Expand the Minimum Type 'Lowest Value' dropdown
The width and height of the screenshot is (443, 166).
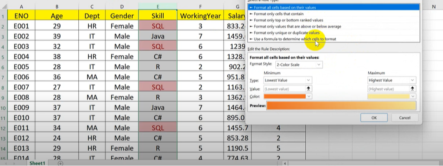click(288, 80)
